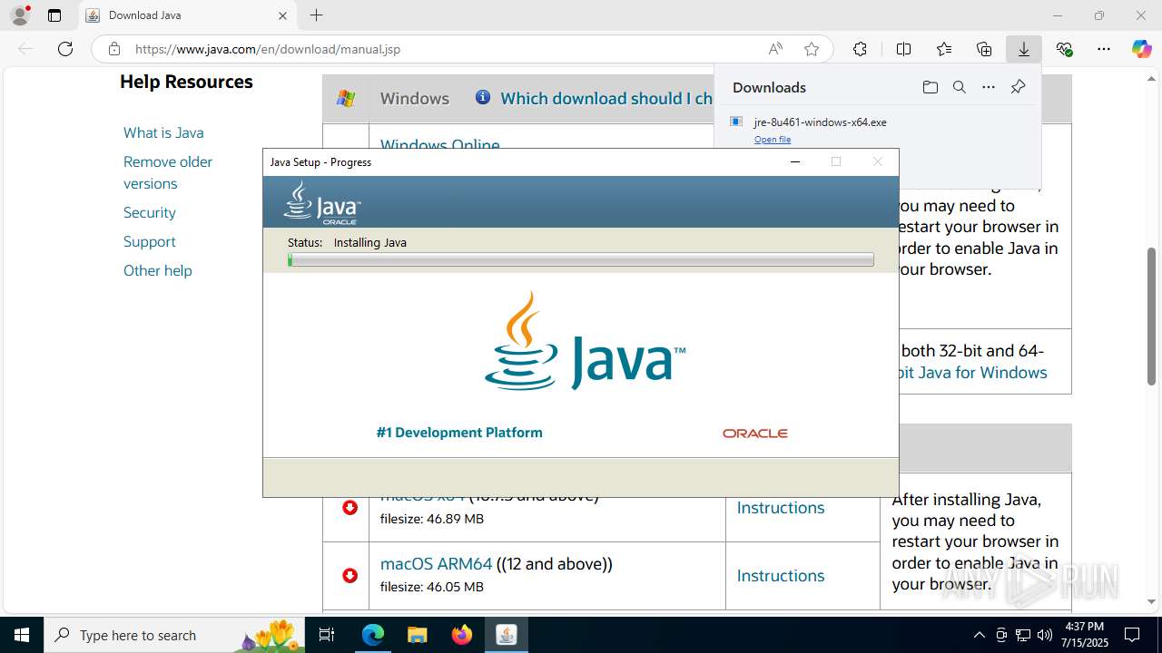Open volume control in system tray
1162x653 pixels.
[x=1045, y=635]
